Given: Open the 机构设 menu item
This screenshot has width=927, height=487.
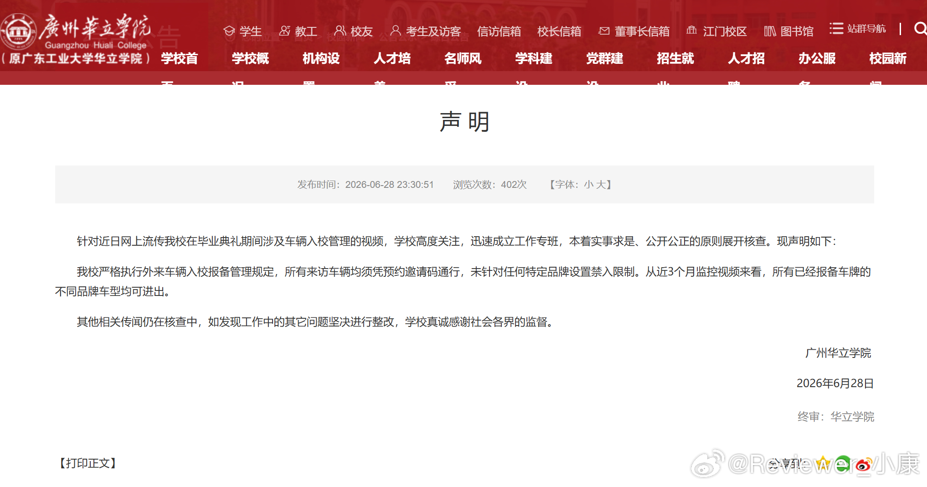Looking at the screenshot, I should point(321,58).
